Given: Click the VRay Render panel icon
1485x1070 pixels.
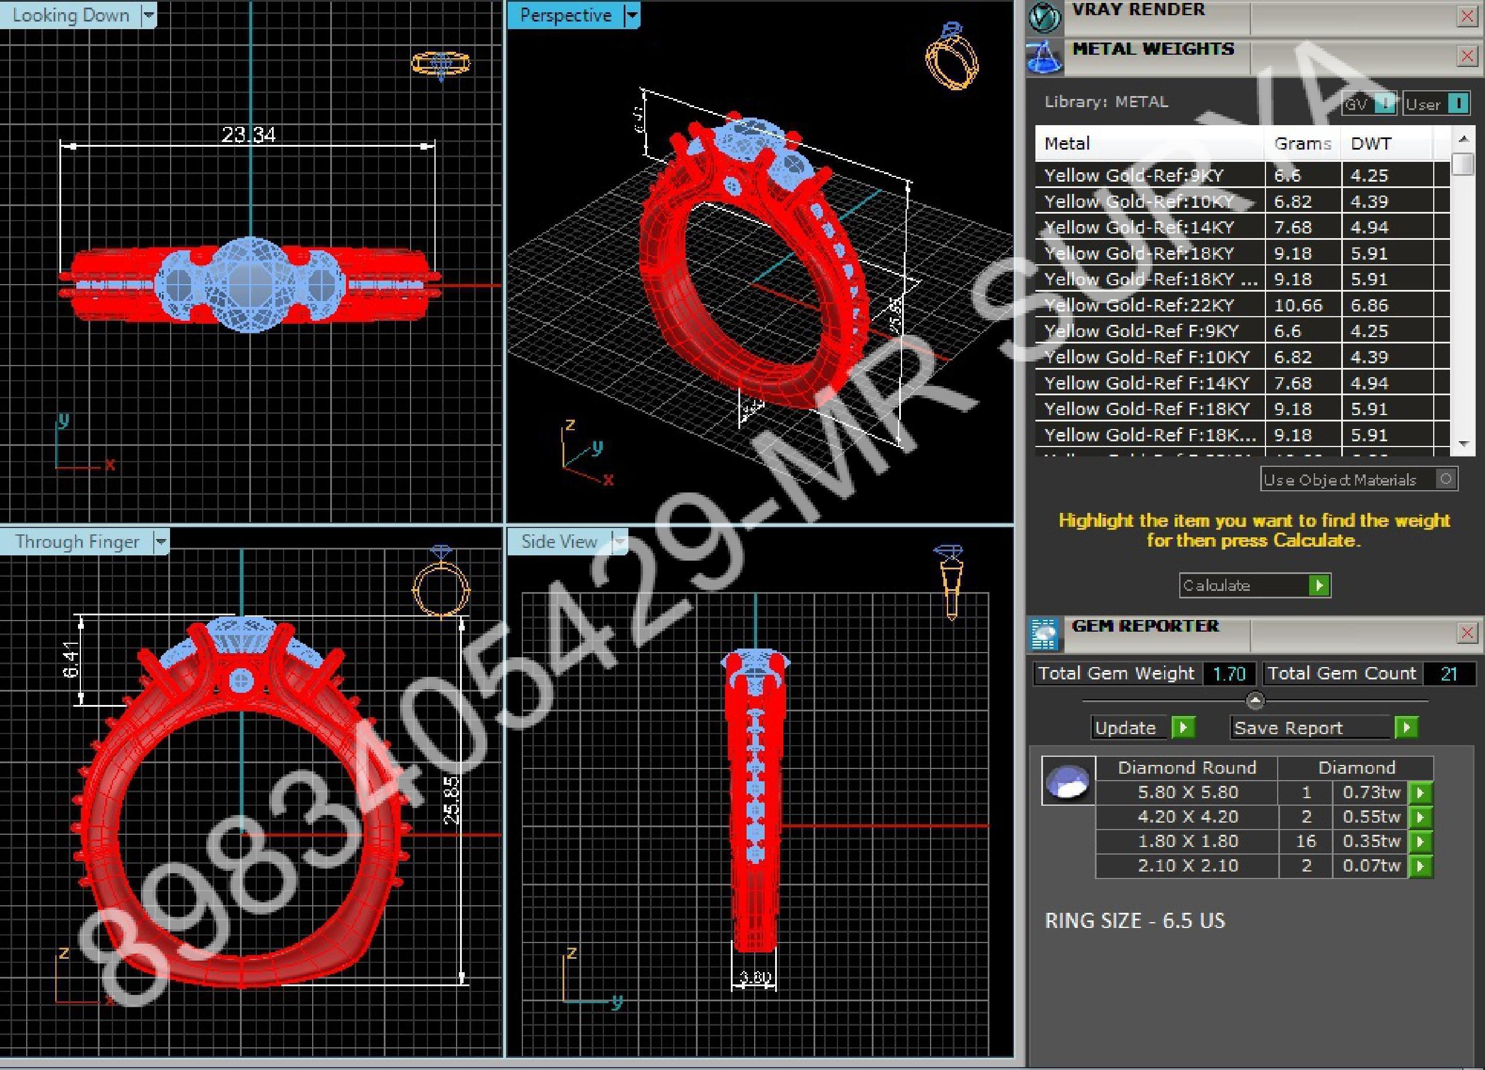Looking at the screenshot, I should [1044, 16].
